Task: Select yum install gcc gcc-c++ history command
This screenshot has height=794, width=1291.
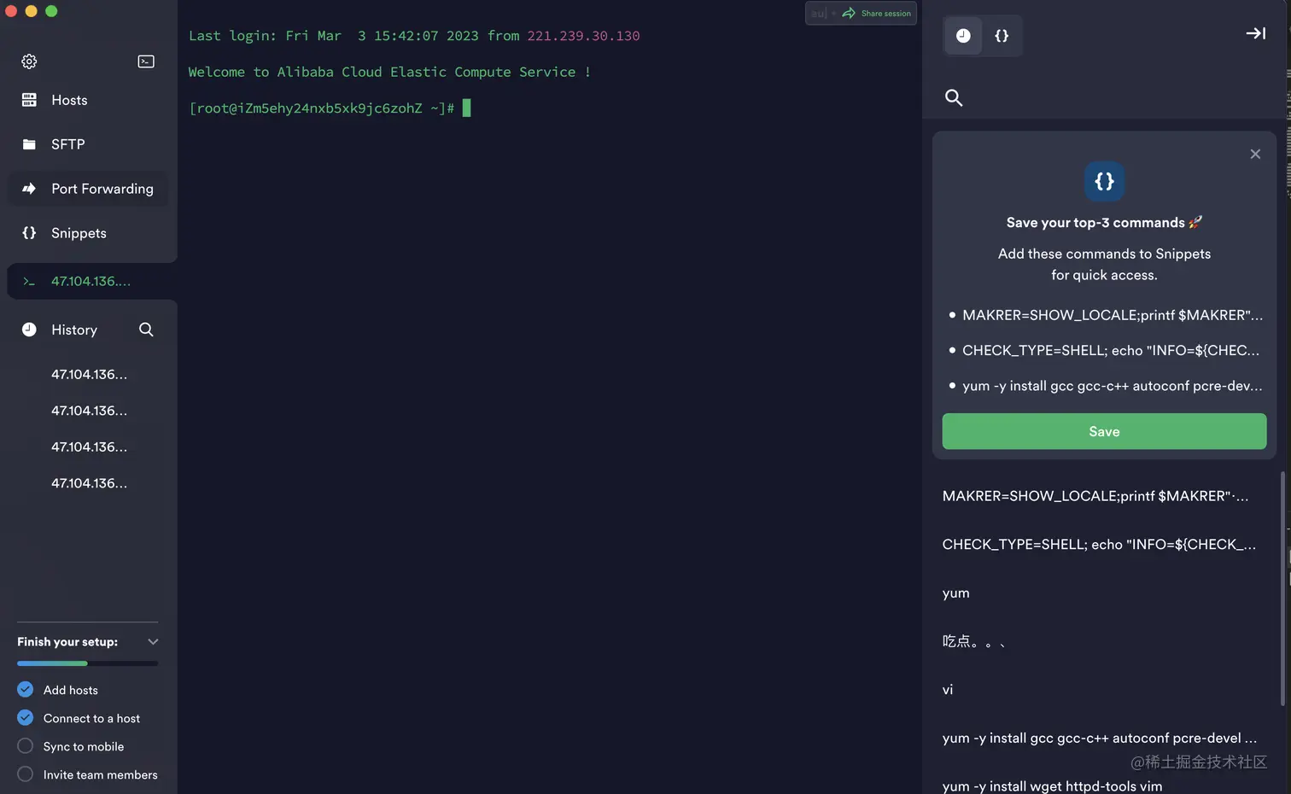Action: (x=1100, y=738)
